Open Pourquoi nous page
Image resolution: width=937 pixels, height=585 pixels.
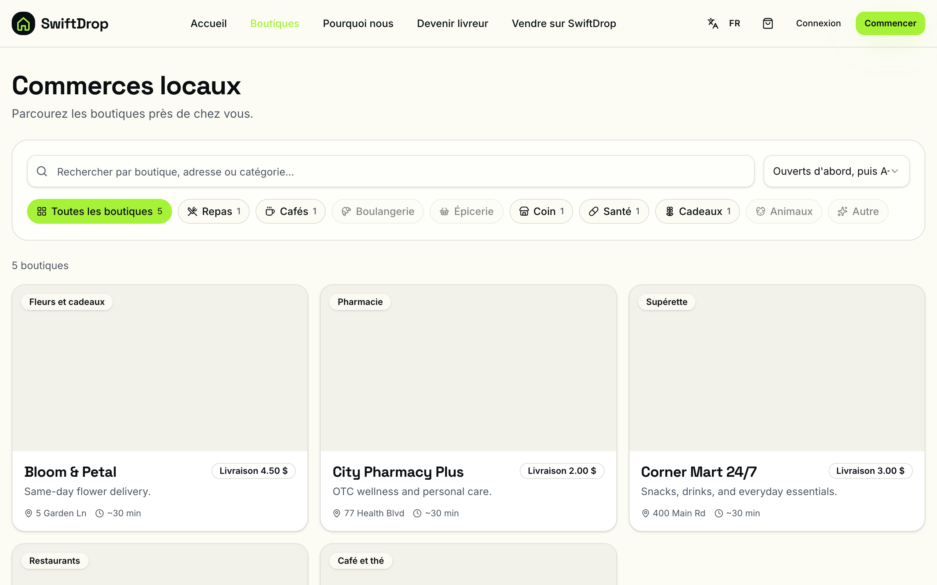pos(358,23)
